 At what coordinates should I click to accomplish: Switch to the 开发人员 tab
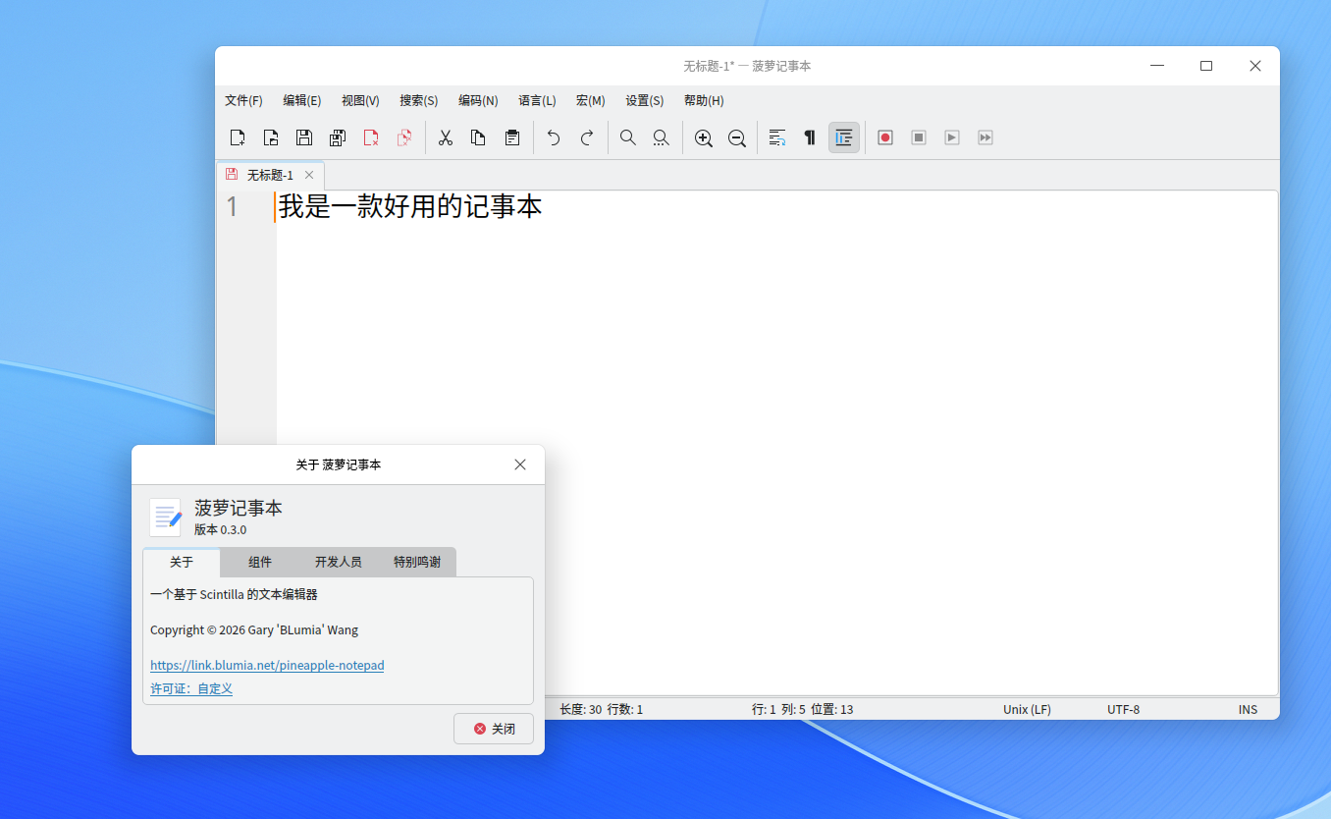point(338,563)
